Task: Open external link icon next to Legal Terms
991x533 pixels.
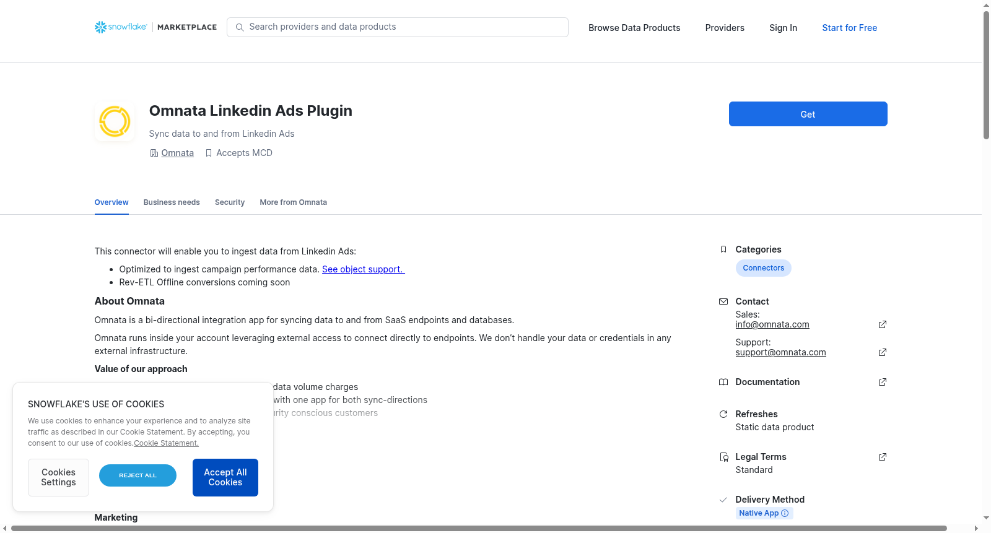Action: point(883,457)
